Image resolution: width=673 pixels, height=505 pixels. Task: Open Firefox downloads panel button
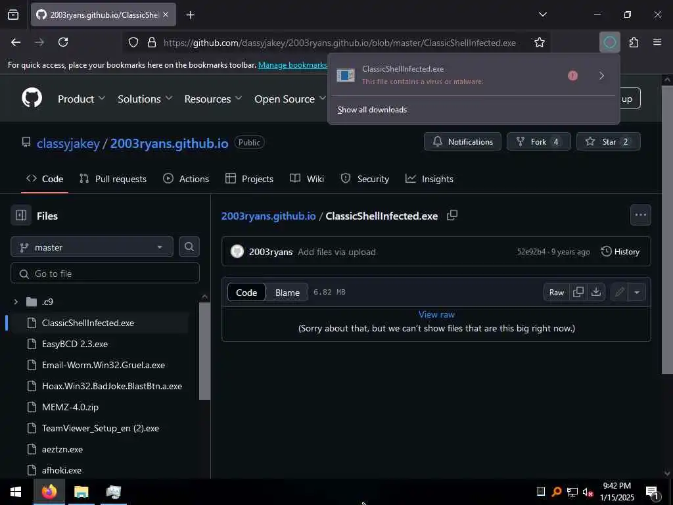click(x=610, y=42)
